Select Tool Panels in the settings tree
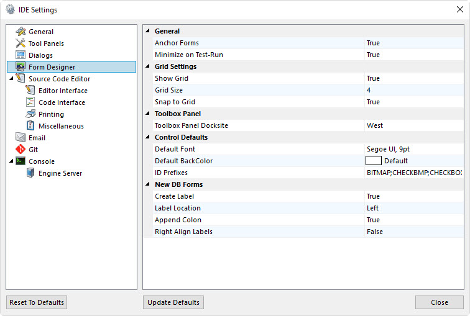 click(x=46, y=43)
